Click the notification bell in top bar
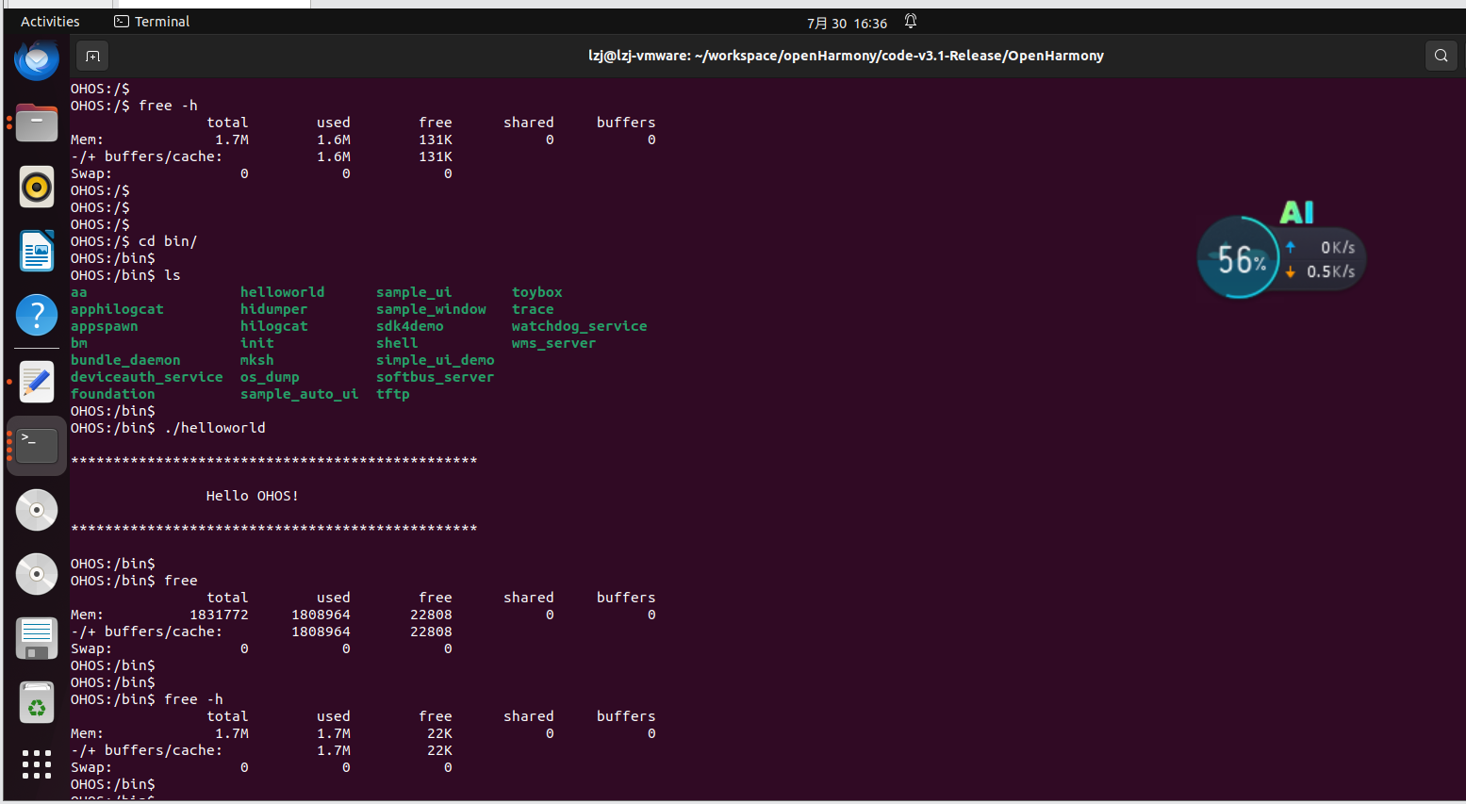1466x804 pixels. (x=911, y=22)
